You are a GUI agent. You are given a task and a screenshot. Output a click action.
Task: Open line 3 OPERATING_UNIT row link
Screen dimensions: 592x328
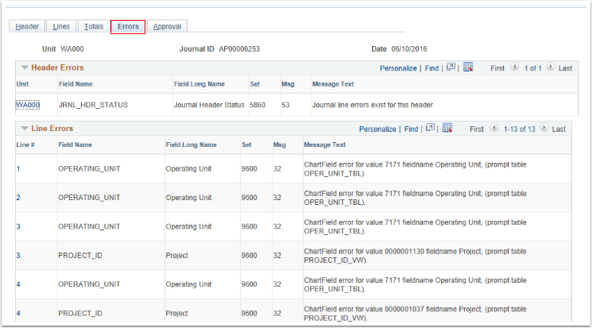click(18, 226)
